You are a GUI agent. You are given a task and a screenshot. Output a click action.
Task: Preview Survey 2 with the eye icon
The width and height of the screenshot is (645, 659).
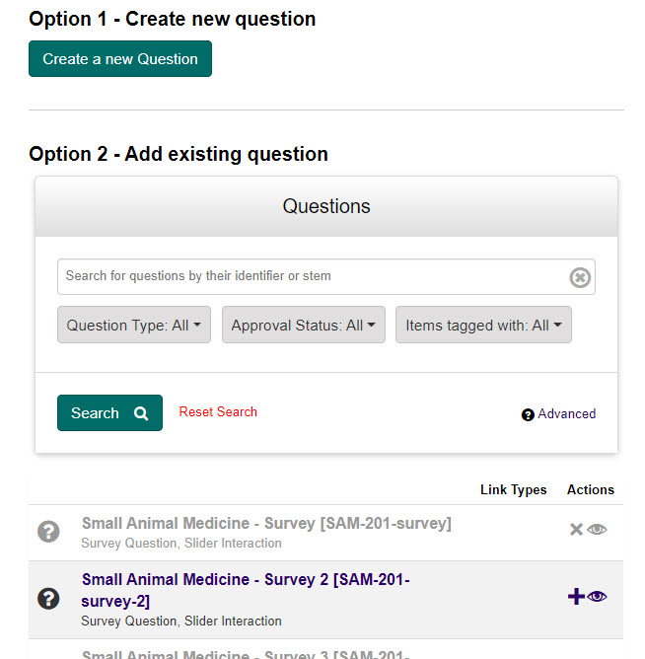[598, 596]
